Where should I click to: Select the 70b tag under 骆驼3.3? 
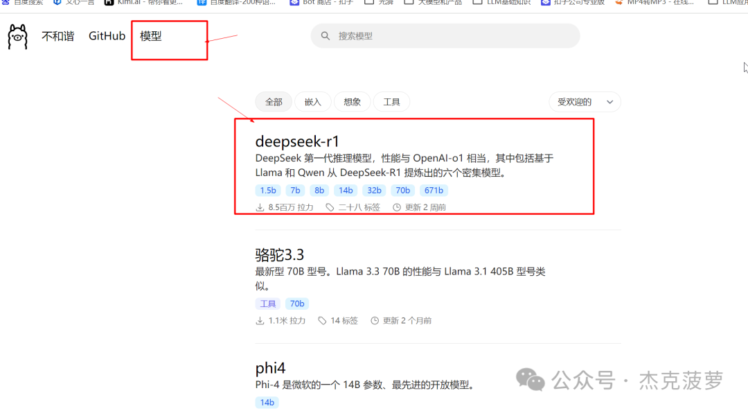297,304
